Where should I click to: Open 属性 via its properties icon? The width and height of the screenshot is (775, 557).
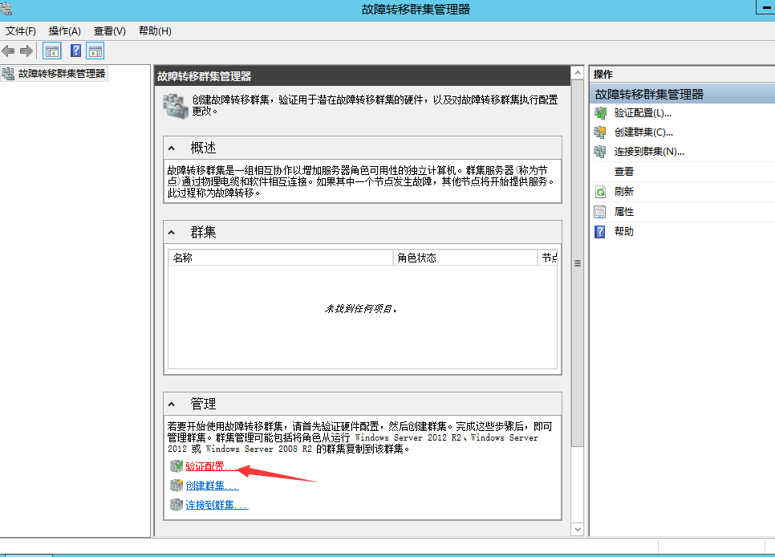click(600, 211)
